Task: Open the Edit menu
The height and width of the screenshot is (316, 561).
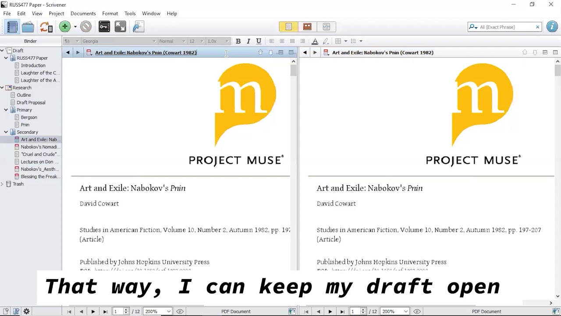Action: click(x=21, y=14)
